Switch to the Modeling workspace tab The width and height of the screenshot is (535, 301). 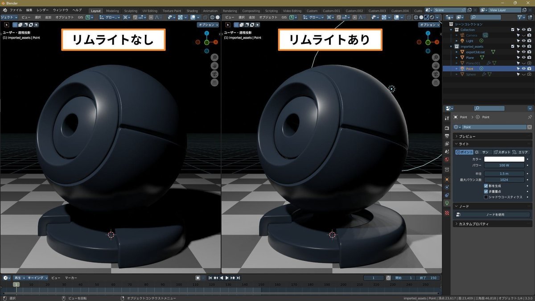pyautogui.click(x=112, y=11)
